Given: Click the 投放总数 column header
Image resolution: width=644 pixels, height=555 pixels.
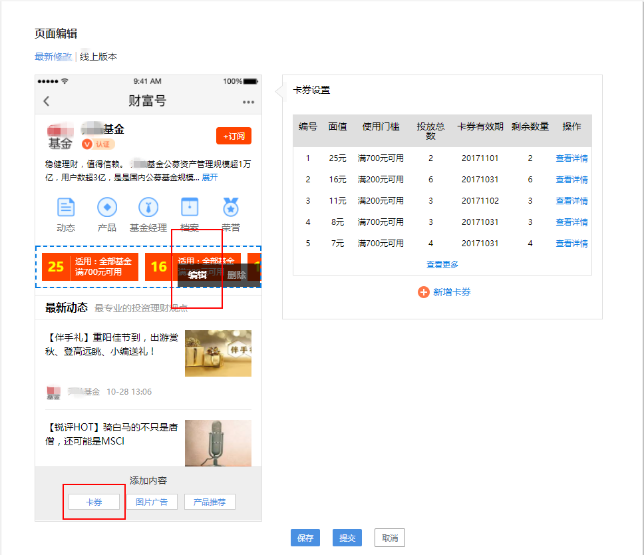Looking at the screenshot, I should tap(430, 131).
